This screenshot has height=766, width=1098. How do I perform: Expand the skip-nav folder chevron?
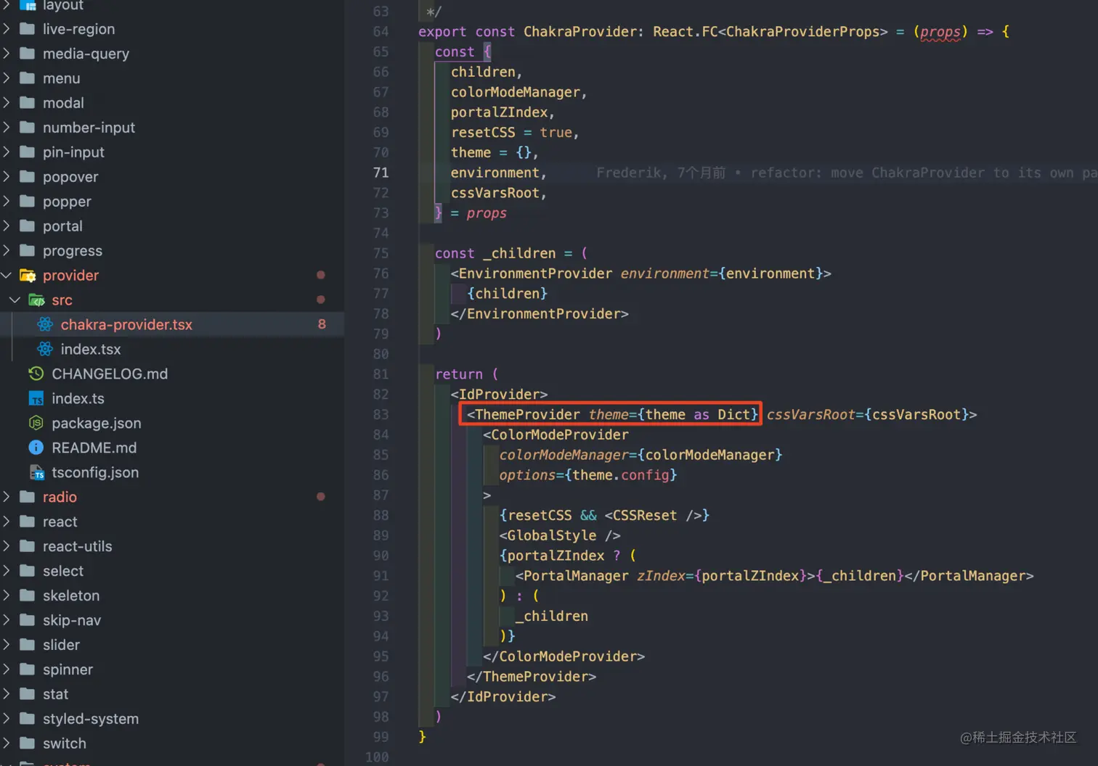click(7, 621)
